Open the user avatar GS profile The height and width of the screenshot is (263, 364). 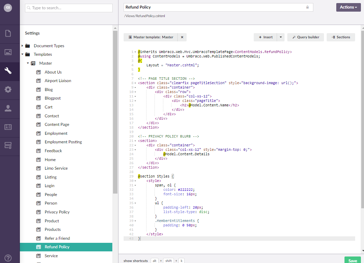point(8,8)
